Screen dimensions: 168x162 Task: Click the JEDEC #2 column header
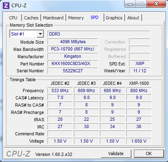click(x=60, y=83)
